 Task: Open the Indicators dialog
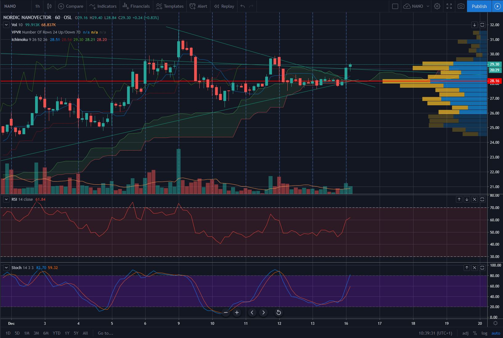coord(103,6)
